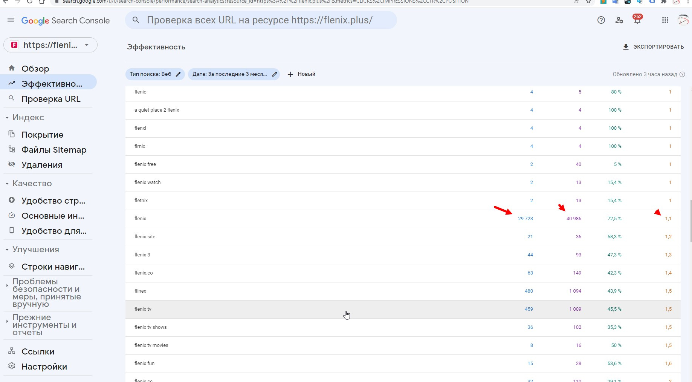Screen dimensions: 692x382
Task: Click the help question mark icon
Action: 601,20
